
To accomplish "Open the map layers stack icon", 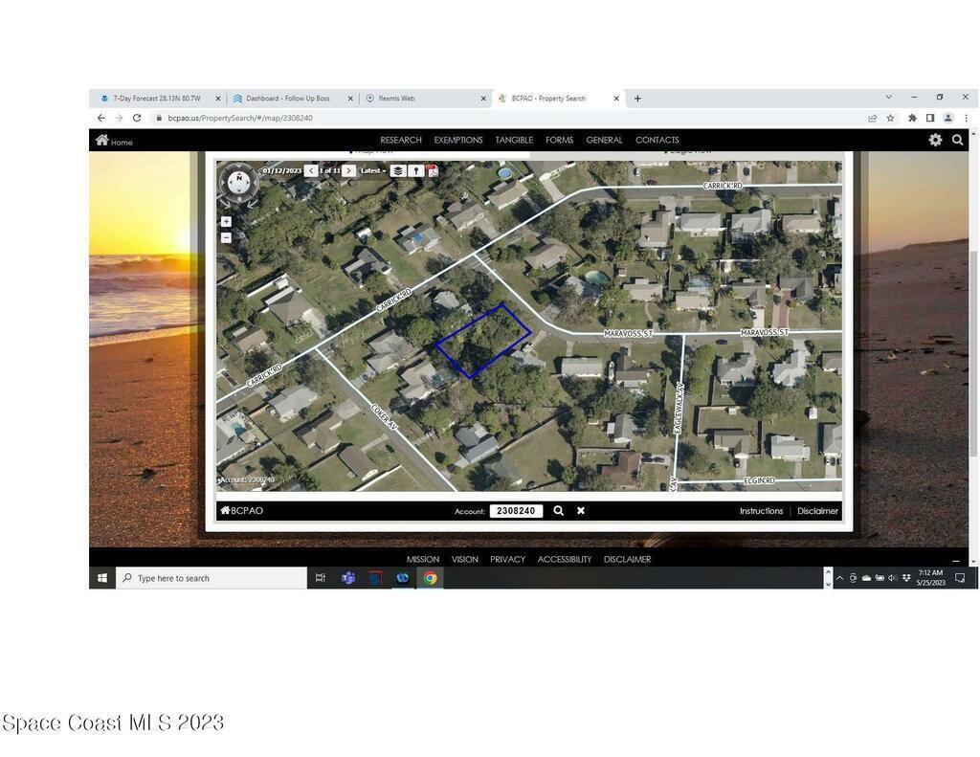I will tap(397, 170).
